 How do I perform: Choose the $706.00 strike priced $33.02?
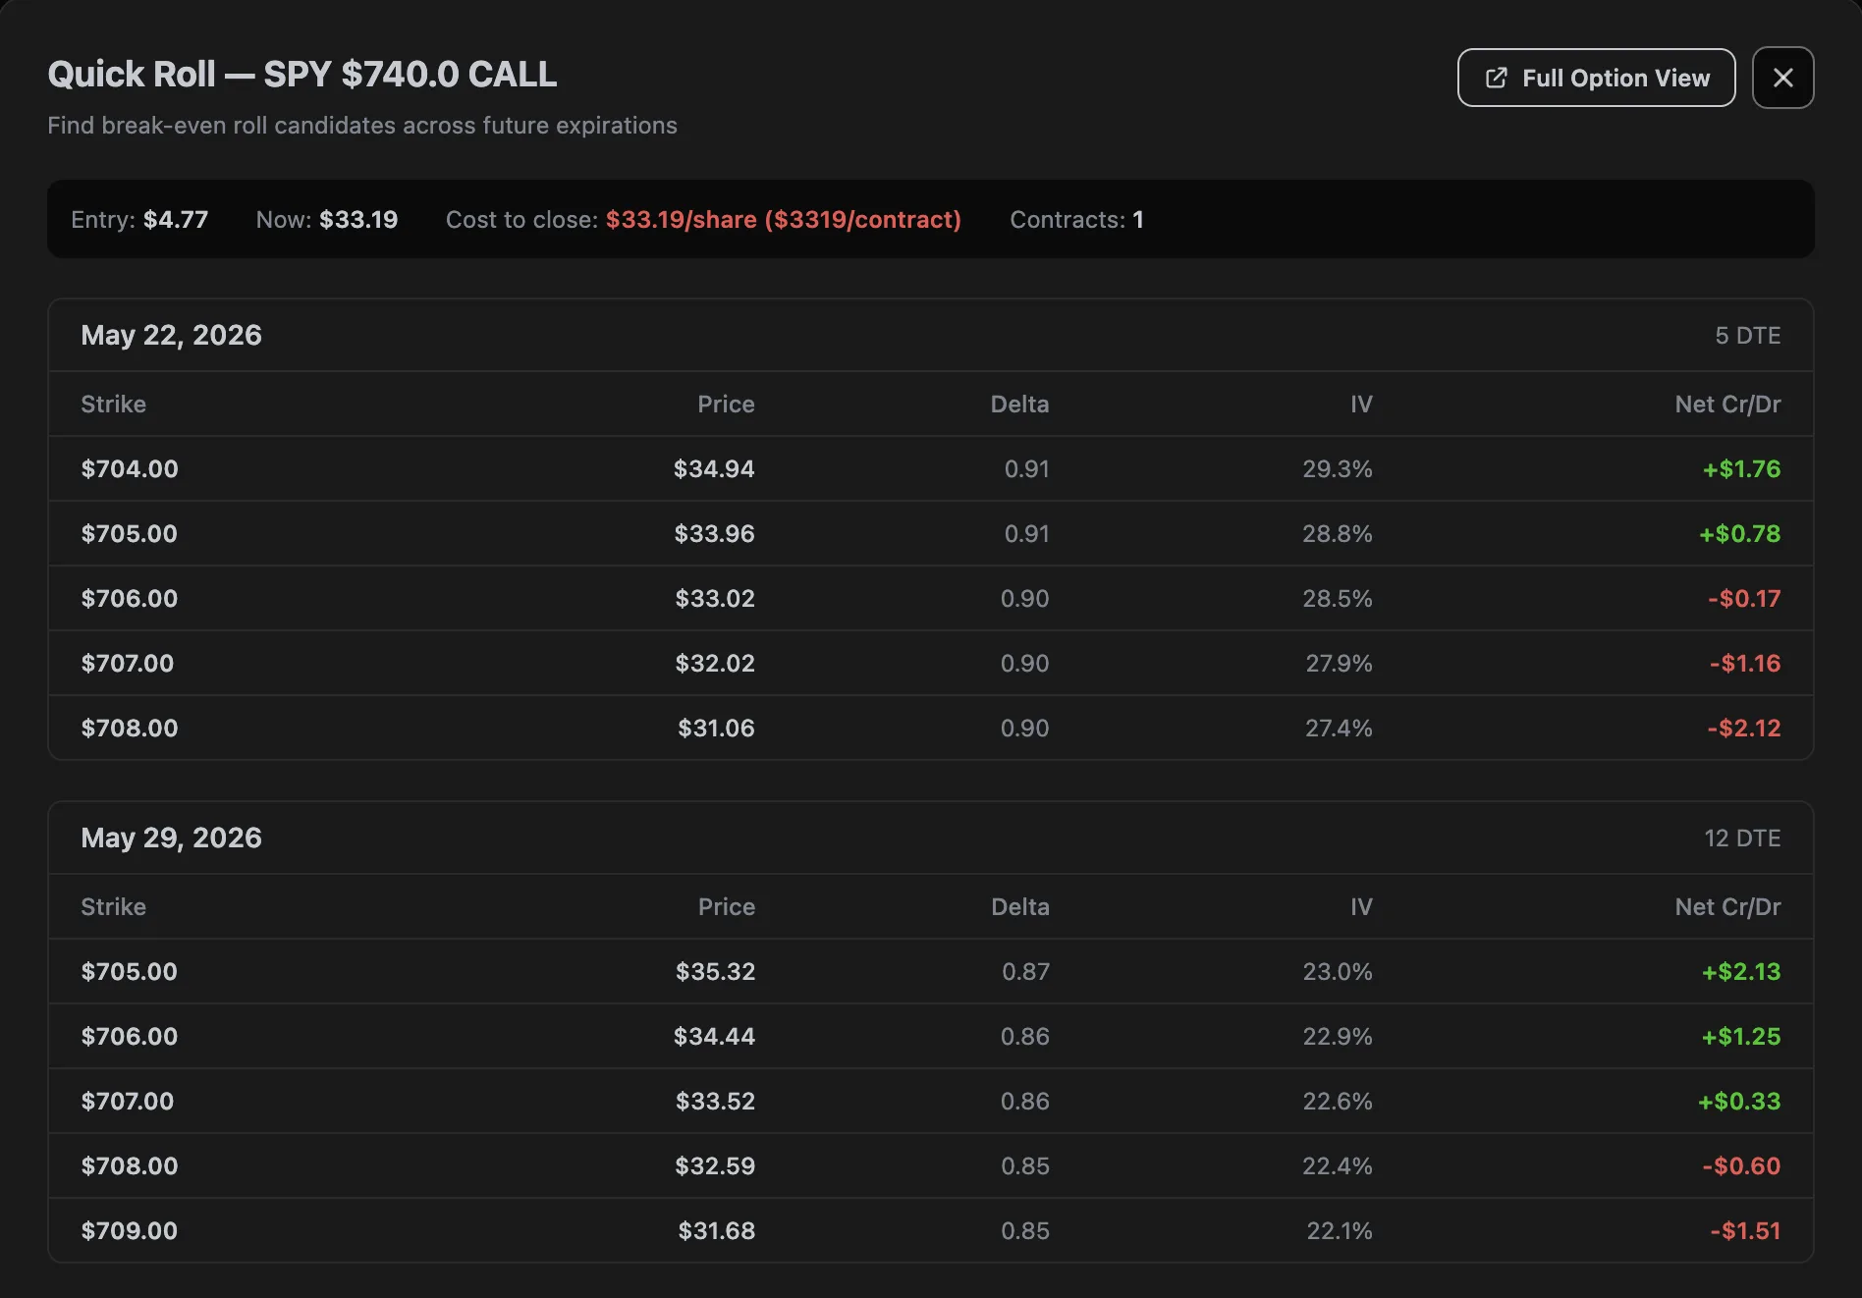pos(930,598)
